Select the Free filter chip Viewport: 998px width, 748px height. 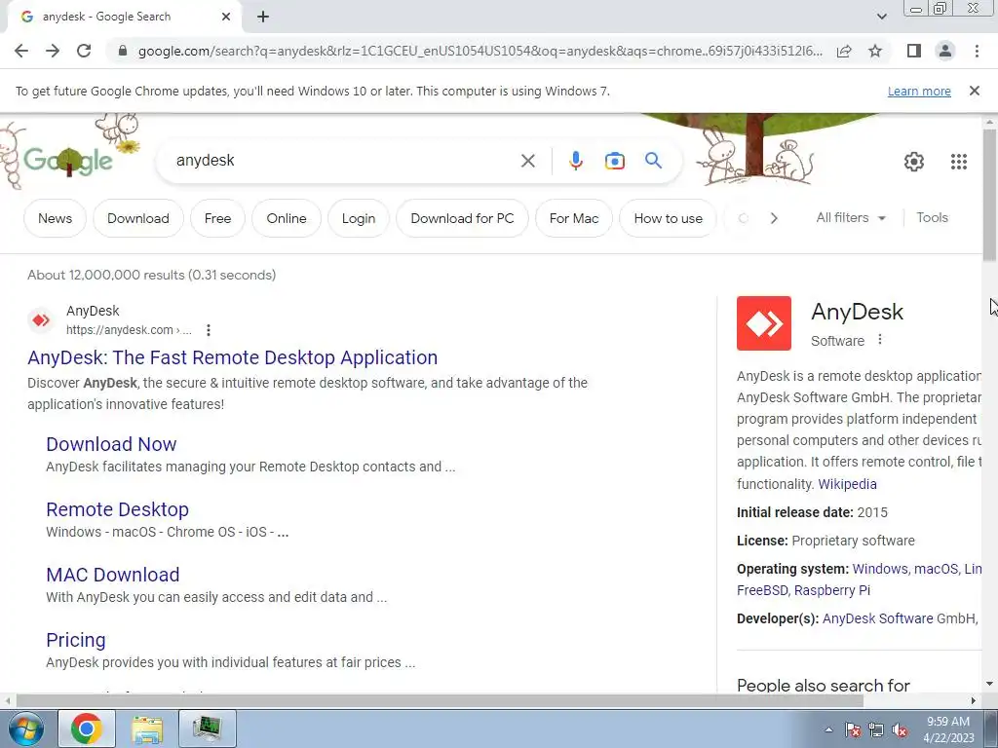point(217,218)
